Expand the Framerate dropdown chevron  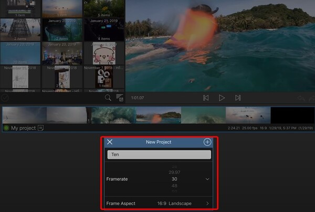(207, 179)
